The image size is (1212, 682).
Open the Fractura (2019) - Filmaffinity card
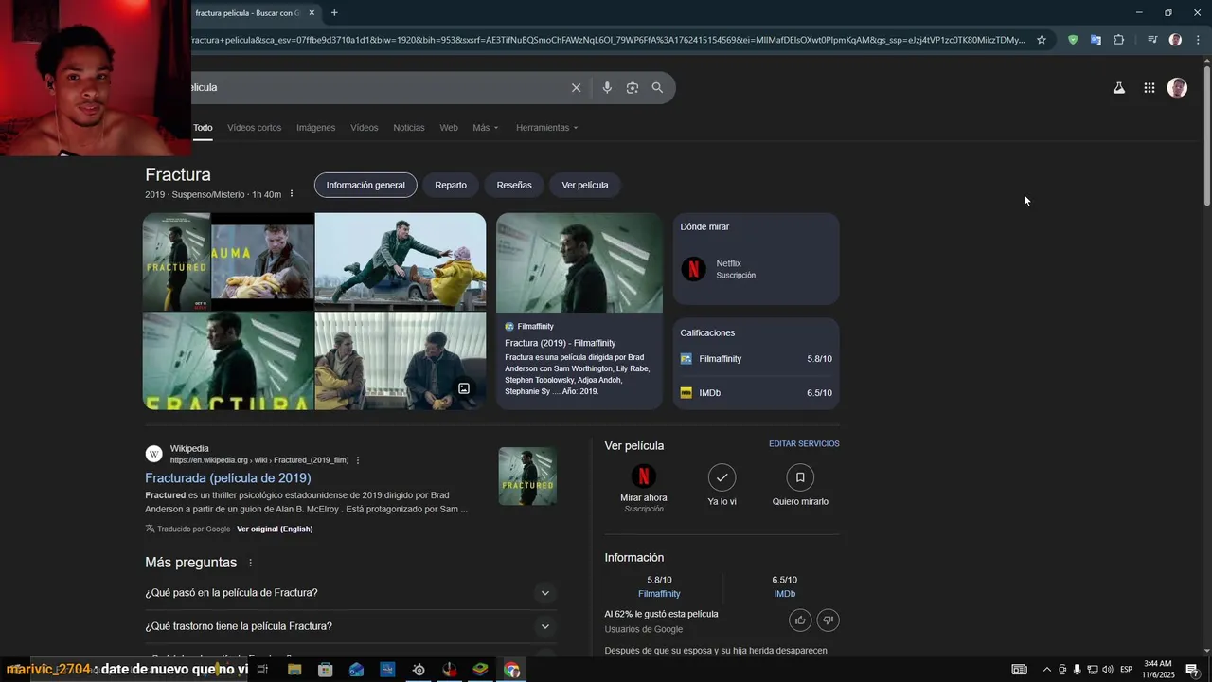(579, 311)
